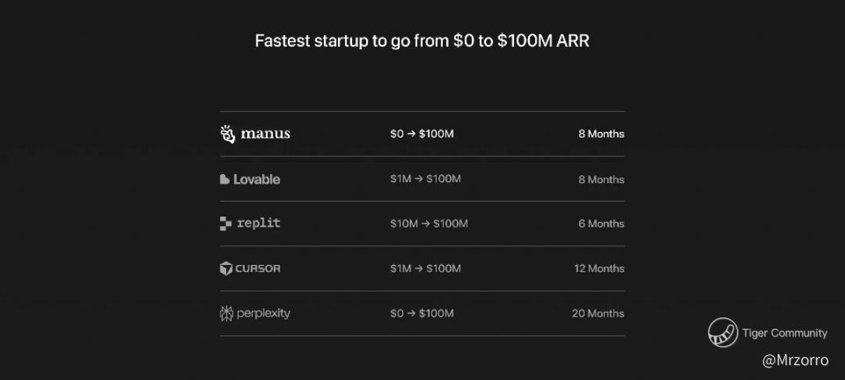Click the manus company name

265,134
